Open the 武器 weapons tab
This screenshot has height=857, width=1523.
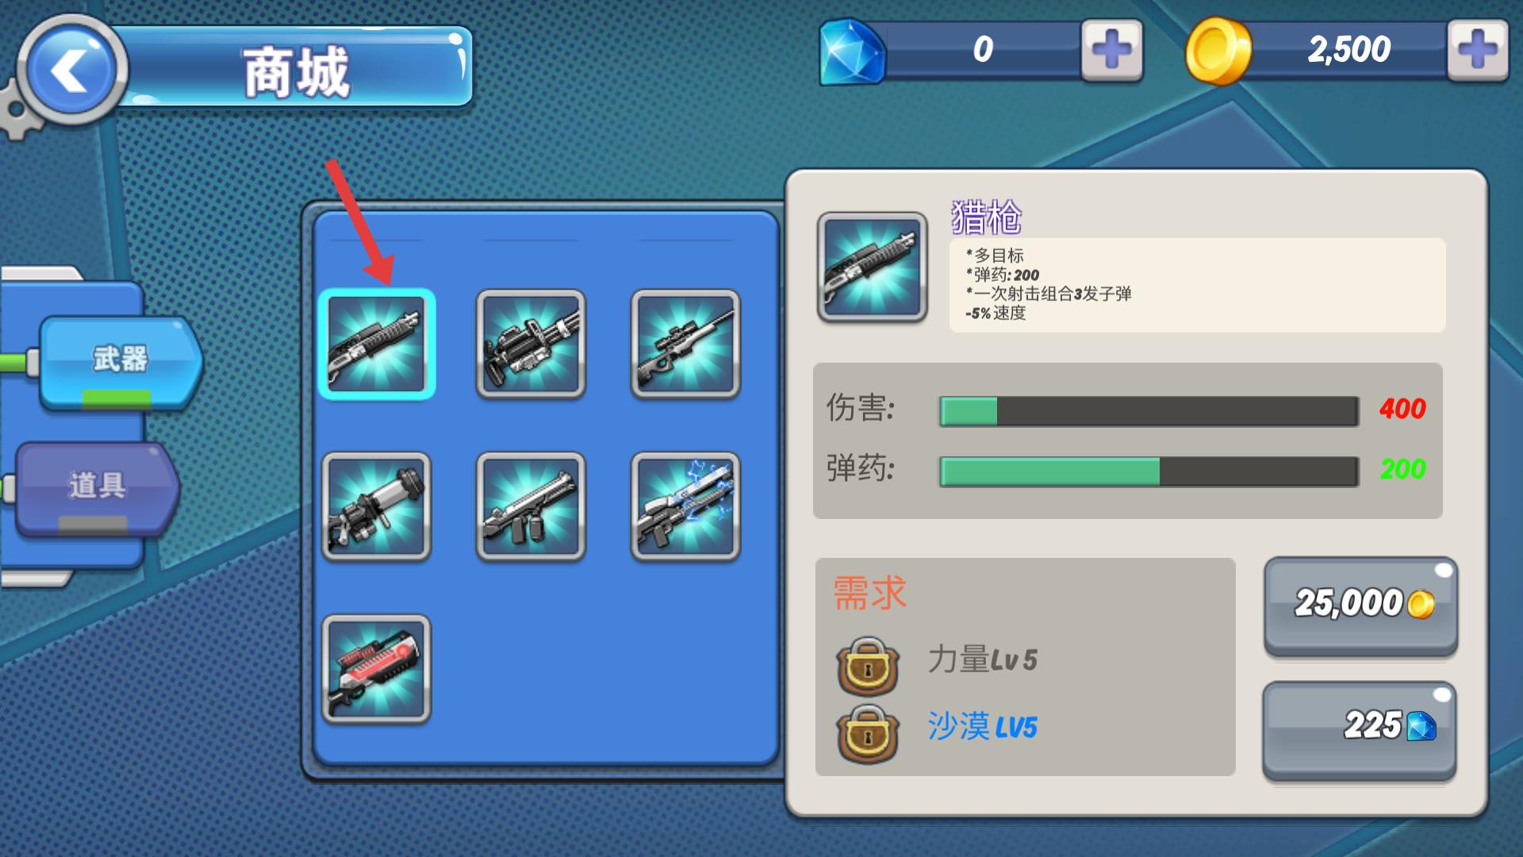click(x=121, y=361)
